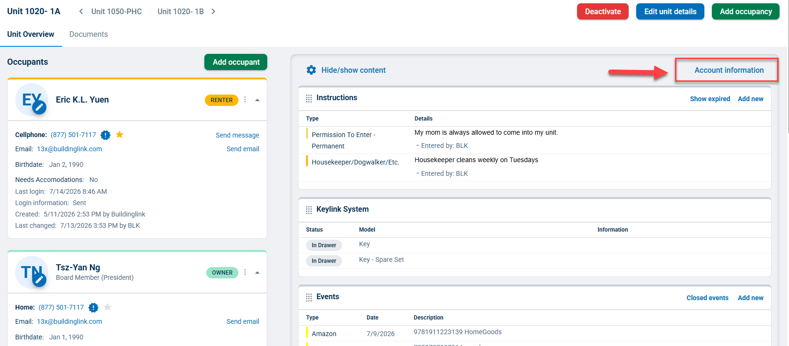This screenshot has height=346, width=789.
Task: Click blue alert badge next to Eric's cellphone
Action: click(105, 135)
